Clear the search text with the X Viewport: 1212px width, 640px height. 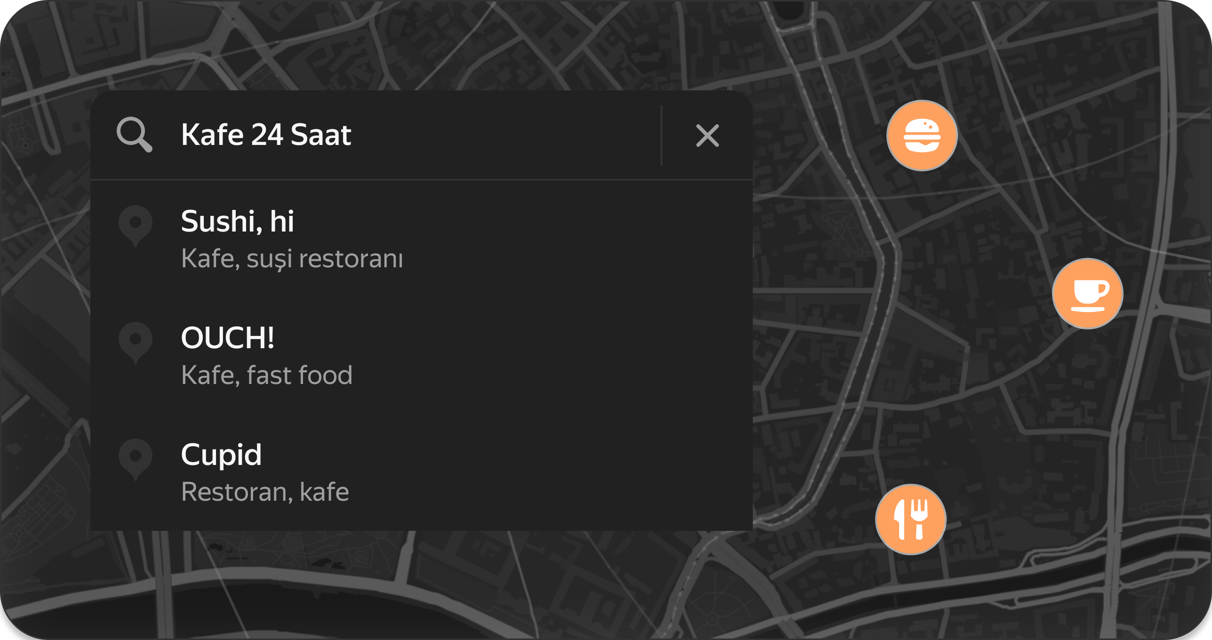(707, 136)
